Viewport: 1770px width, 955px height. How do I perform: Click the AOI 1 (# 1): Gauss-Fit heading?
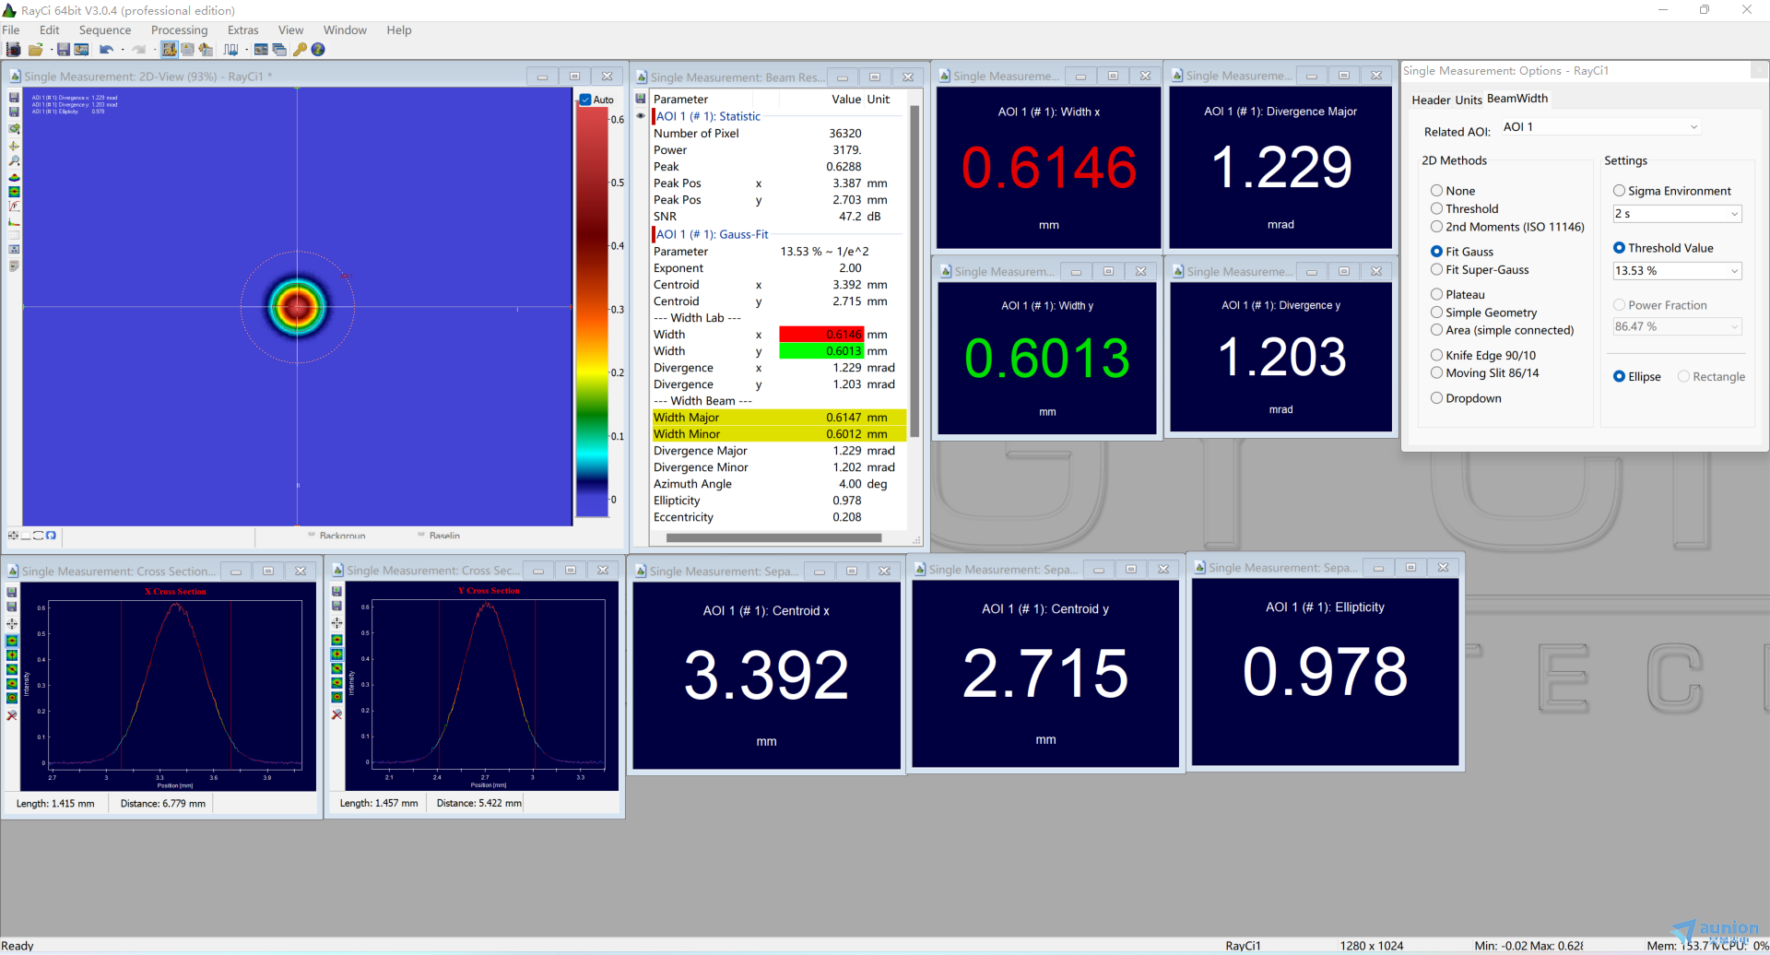(x=712, y=234)
